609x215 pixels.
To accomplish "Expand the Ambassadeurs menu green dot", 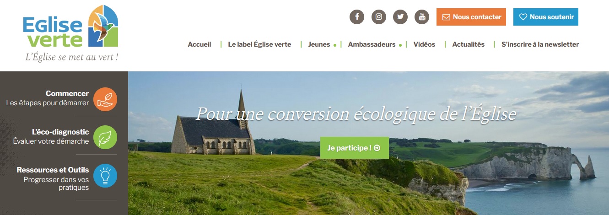I will (x=400, y=45).
